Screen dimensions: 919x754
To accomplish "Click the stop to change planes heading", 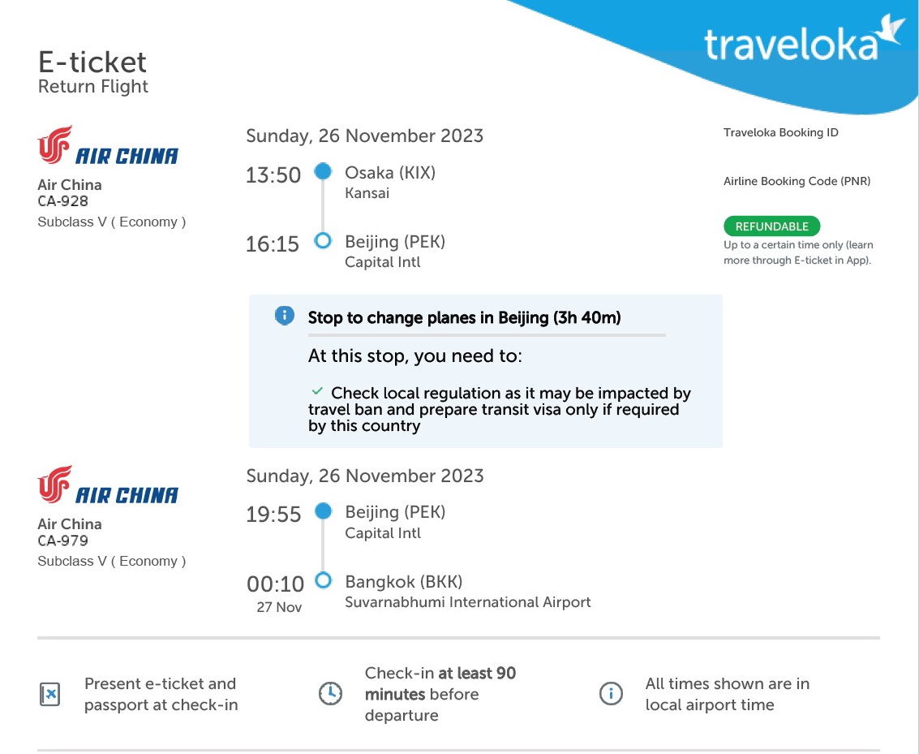I will click(x=464, y=318).
